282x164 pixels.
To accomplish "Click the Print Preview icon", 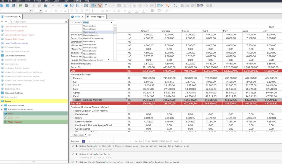I will click(26, 6).
